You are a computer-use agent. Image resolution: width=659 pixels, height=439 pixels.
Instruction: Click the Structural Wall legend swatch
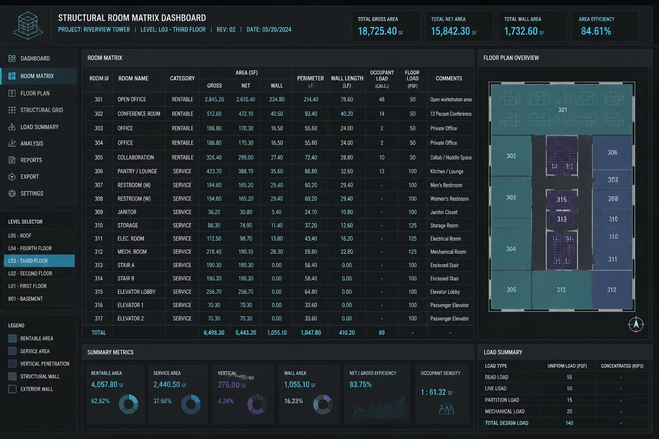point(12,376)
